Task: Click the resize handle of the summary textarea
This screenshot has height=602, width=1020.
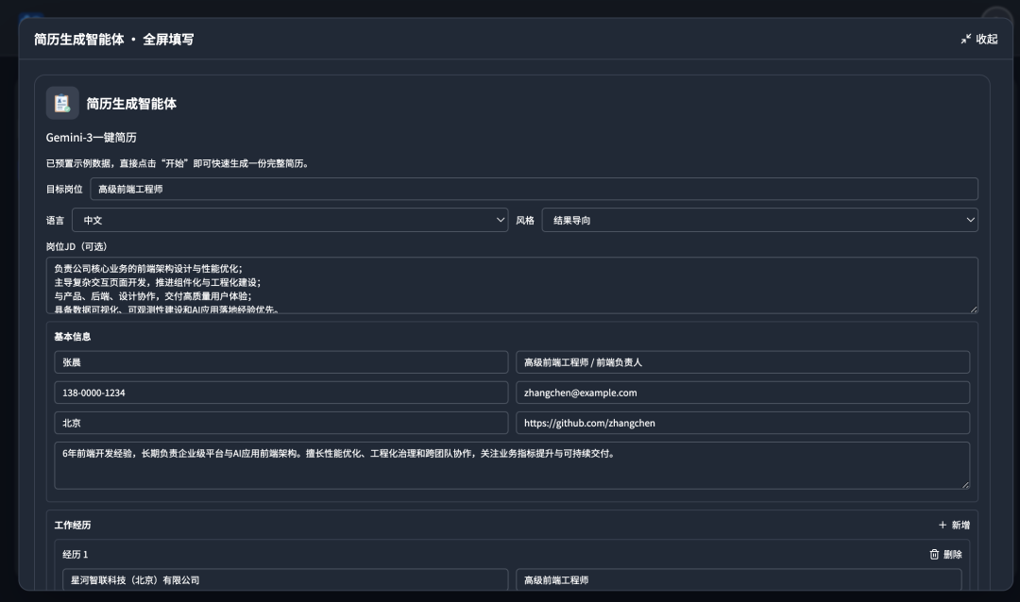Action: [x=966, y=484]
